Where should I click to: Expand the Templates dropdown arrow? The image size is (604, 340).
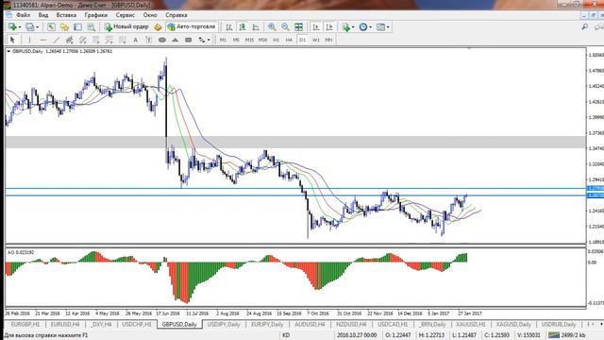coord(388,27)
